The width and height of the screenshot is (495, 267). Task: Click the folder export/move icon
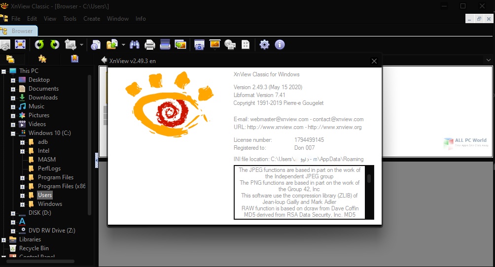(112, 44)
